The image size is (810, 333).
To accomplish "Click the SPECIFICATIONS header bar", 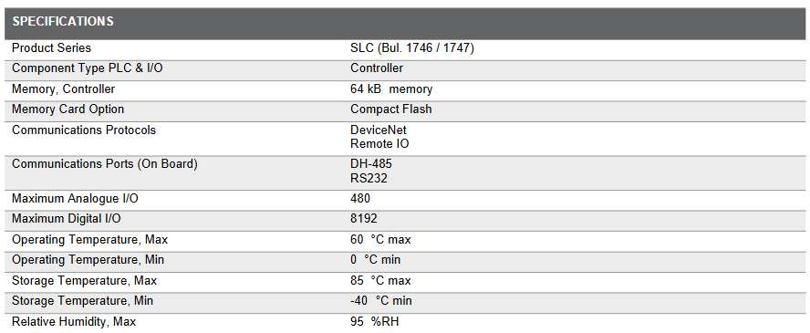I will click(x=405, y=24).
